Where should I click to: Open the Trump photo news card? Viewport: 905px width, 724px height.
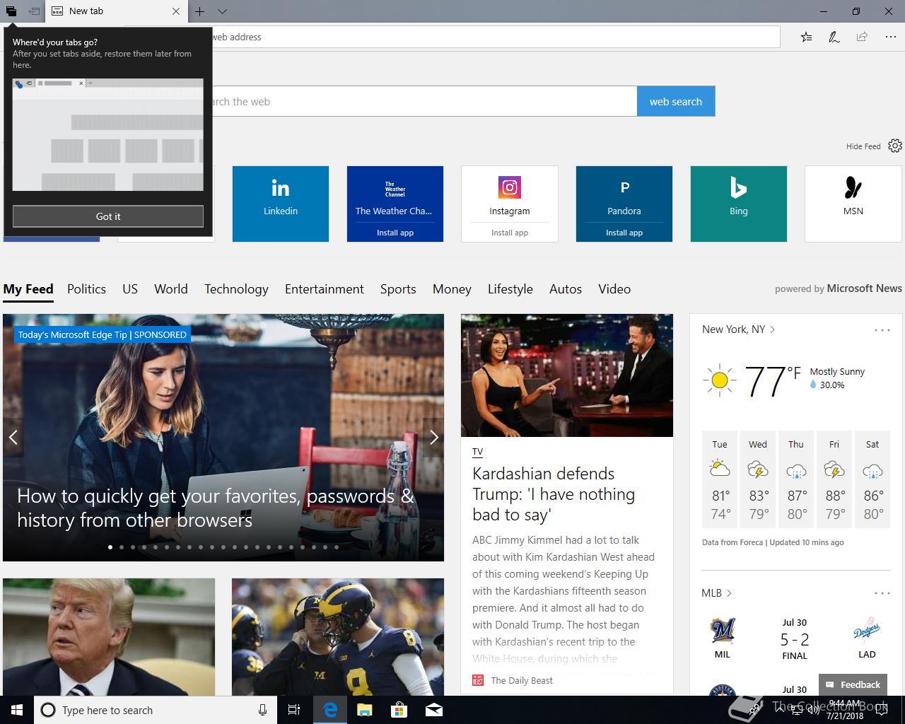coord(109,637)
